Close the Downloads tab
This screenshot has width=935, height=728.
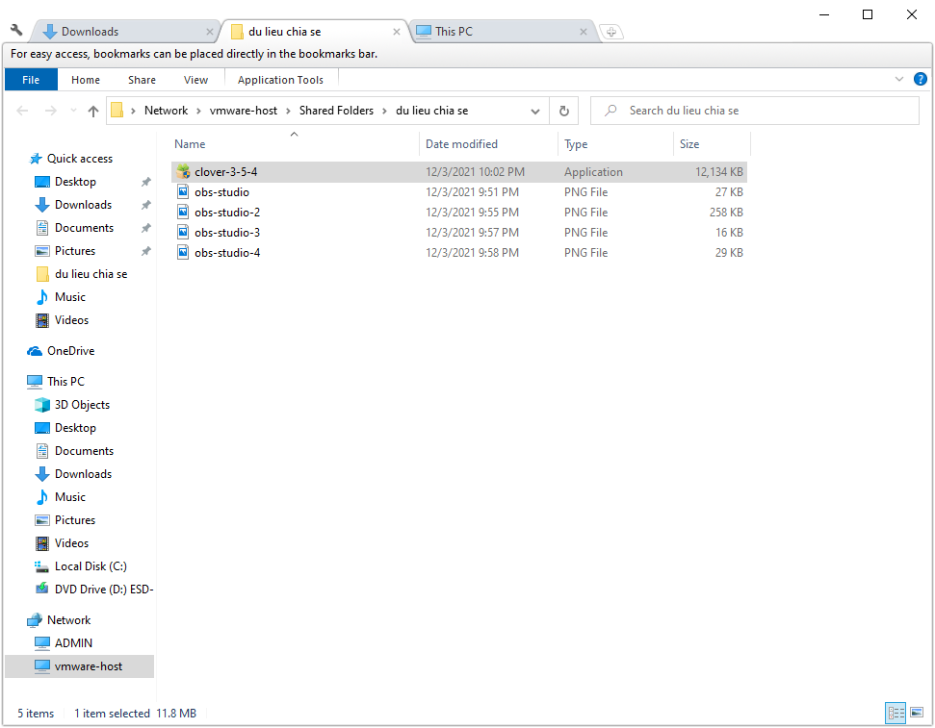click(209, 32)
